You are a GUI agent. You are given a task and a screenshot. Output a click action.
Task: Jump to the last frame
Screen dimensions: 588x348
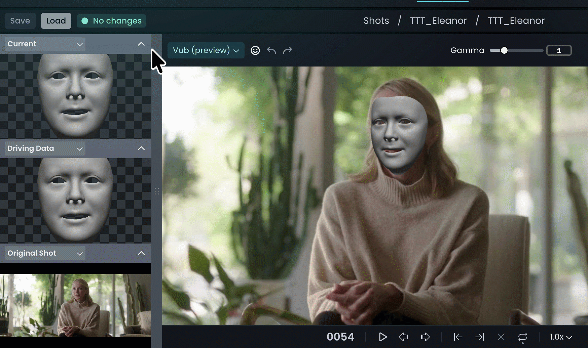(480, 337)
